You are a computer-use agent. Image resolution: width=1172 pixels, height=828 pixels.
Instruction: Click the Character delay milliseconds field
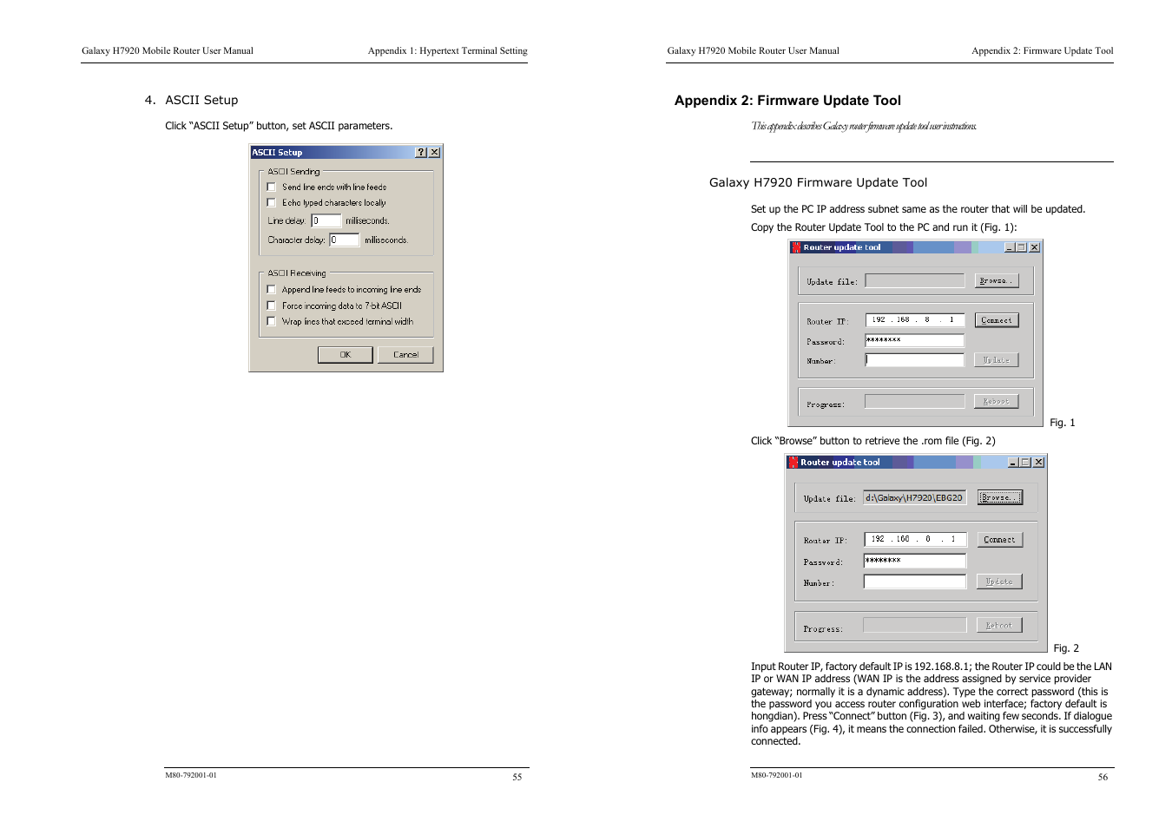coord(344,240)
